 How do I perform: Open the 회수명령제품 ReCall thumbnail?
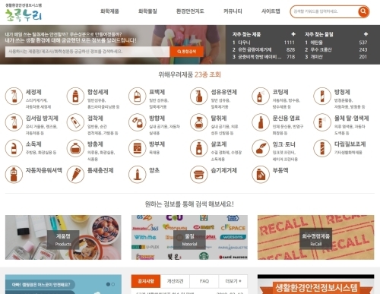(315, 237)
